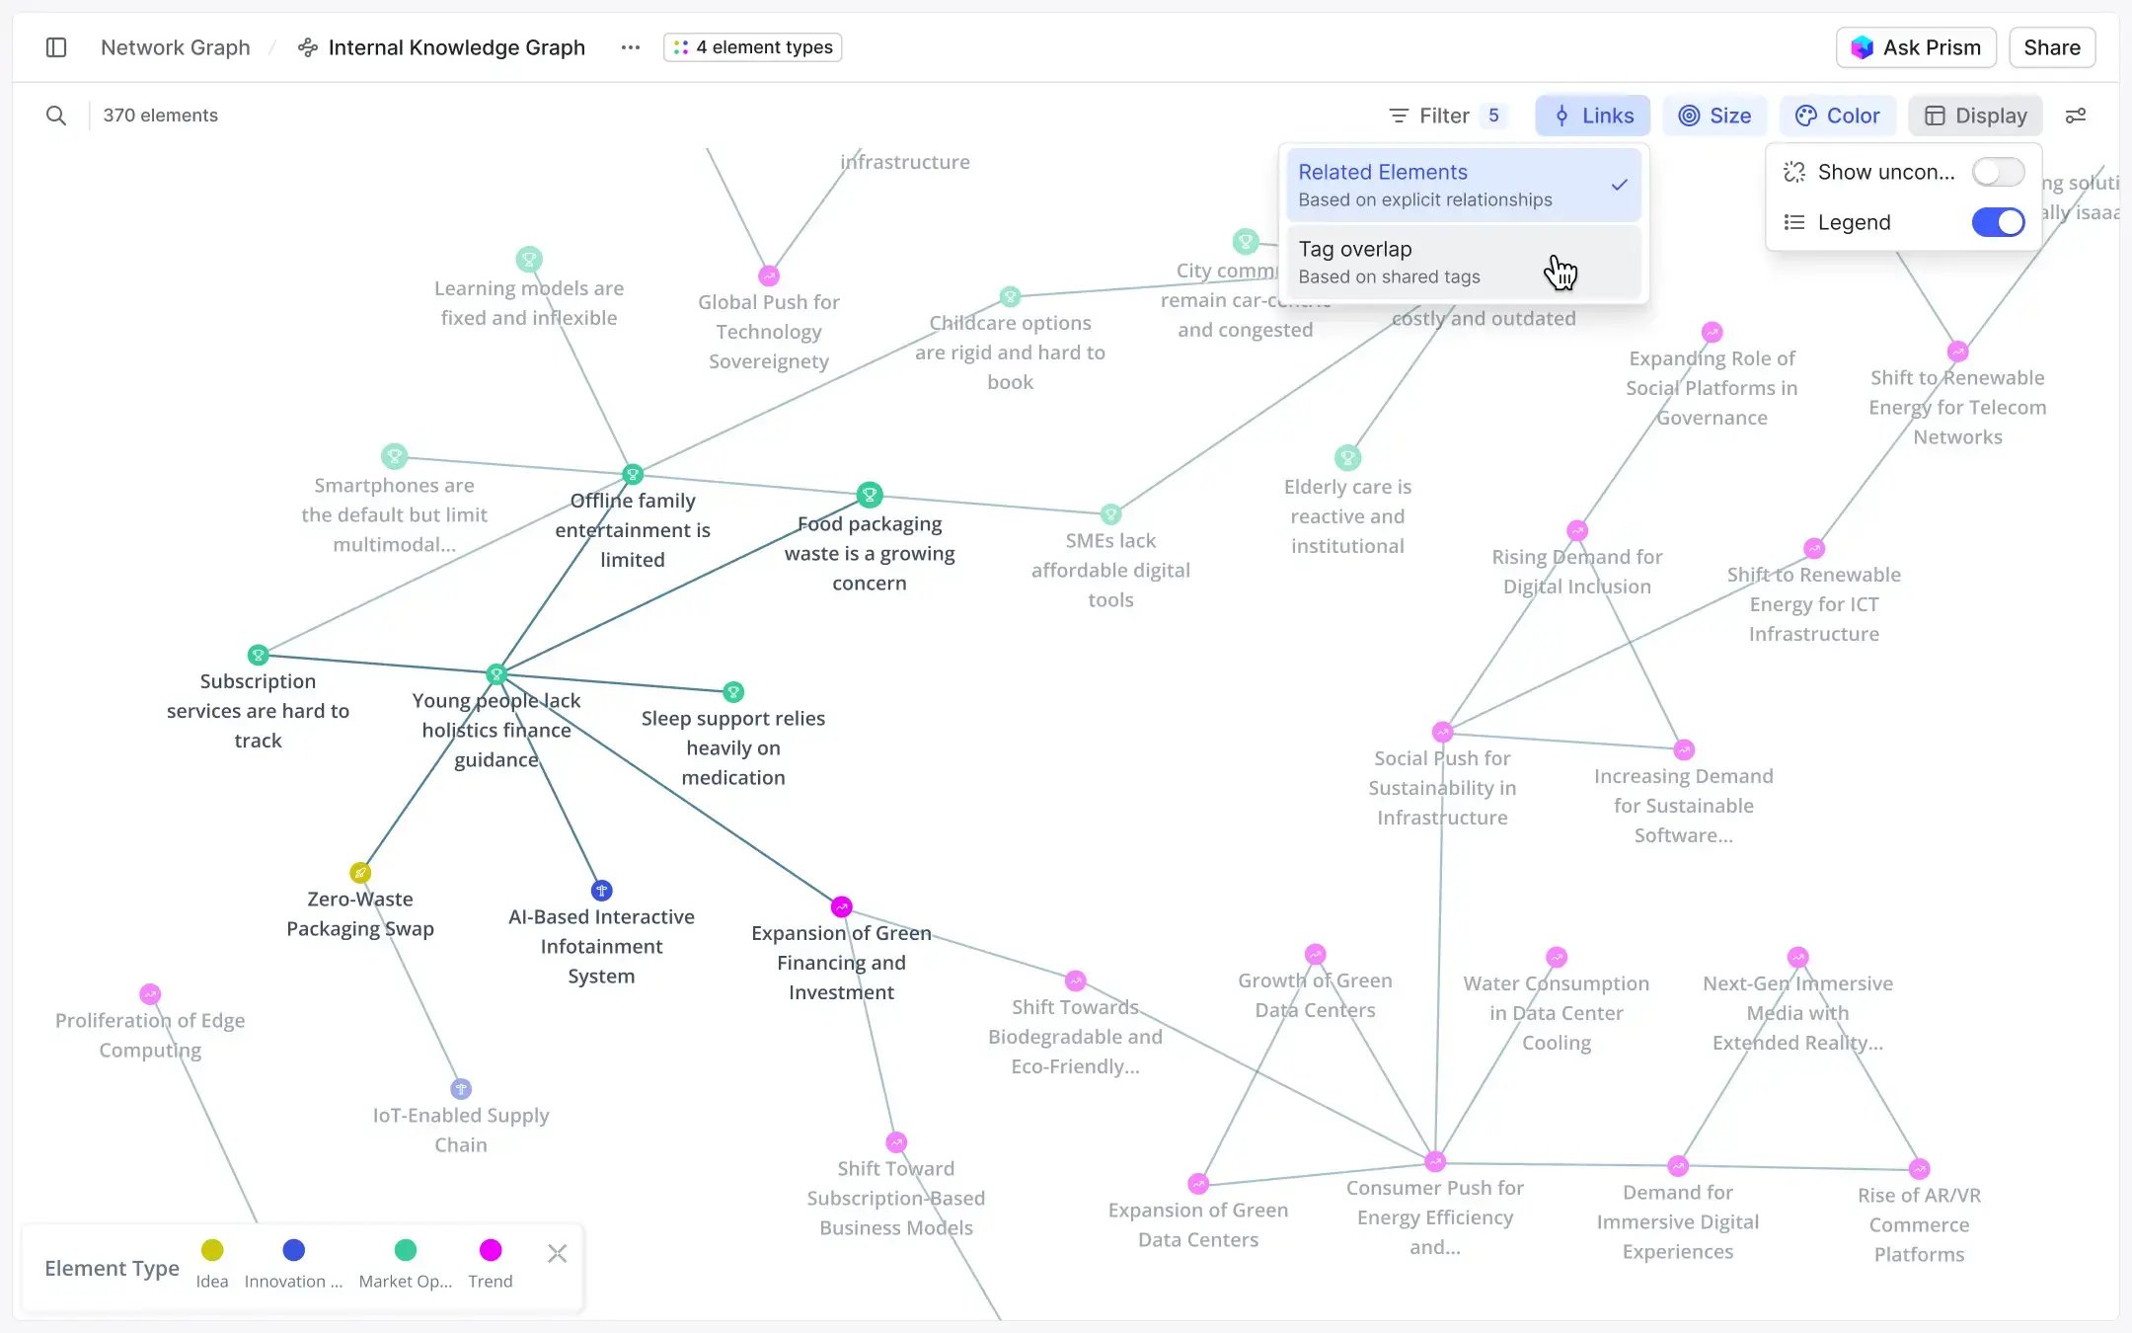Screen dimensions: 2132x1333
Task: Select the Zero-Waste Packaging Swap node
Action: [x=360, y=872]
